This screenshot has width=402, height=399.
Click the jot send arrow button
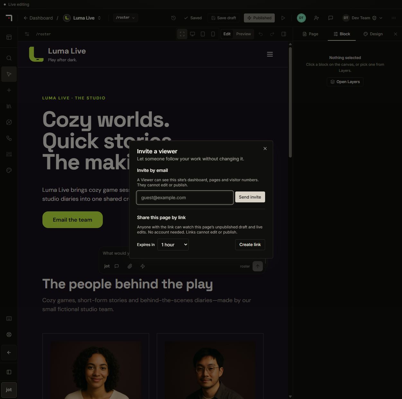(257, 266)
